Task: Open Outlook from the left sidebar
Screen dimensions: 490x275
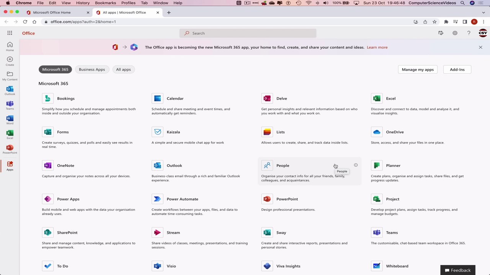Action: [x=10, y=91]
